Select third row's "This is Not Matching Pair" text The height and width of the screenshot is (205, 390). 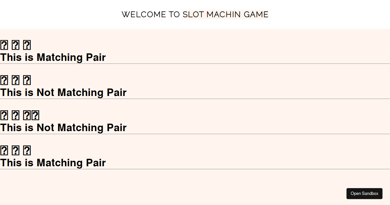[x=63, y=128]
